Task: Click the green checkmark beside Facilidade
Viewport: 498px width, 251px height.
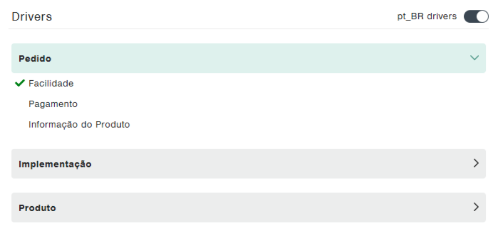Action: [20, 83]
